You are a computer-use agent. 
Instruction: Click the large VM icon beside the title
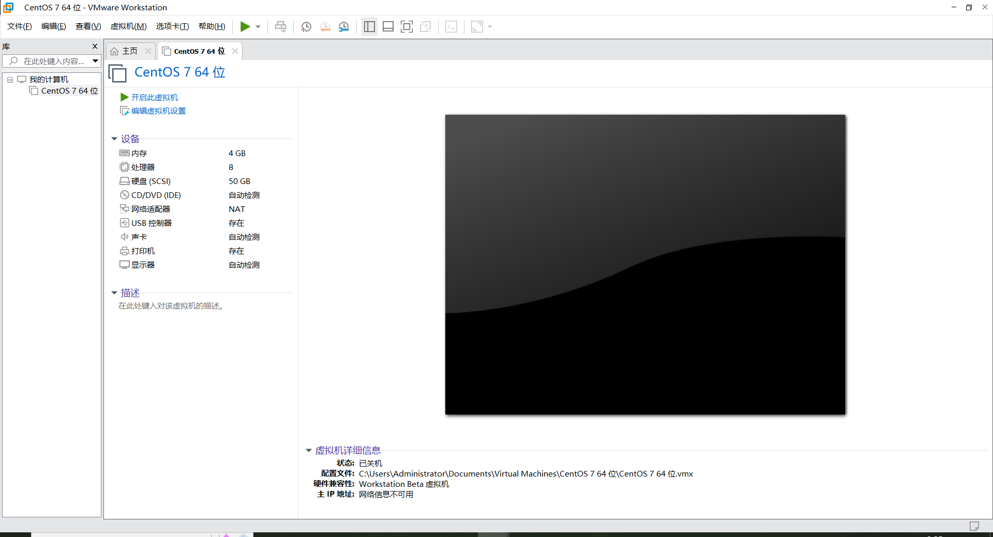point(117,73)
